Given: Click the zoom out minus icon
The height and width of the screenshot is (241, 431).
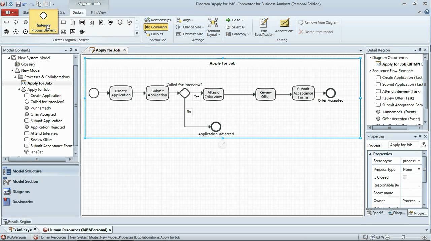Looking at the screenshot, I should click(x=387, y=237).
